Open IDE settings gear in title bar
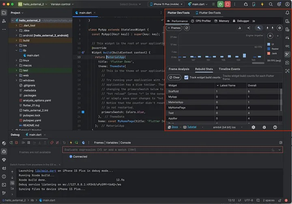The width and height of the screenshot is (292, 204). coord(279,4)
